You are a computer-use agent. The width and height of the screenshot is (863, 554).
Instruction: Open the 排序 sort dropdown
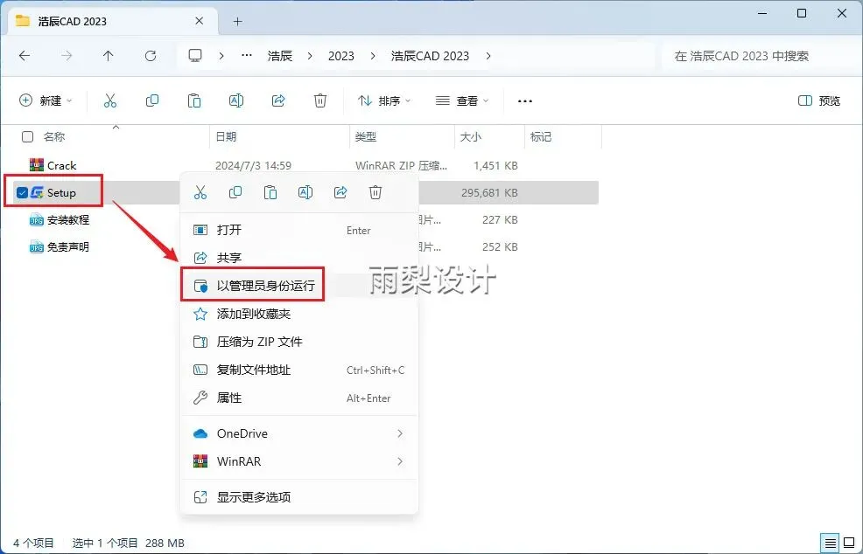(x=384, y=100)
